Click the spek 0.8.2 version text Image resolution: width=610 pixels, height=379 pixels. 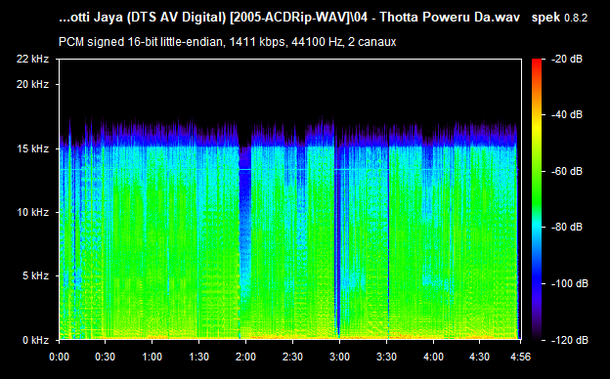pyautogui.click(x=559, y=18)
